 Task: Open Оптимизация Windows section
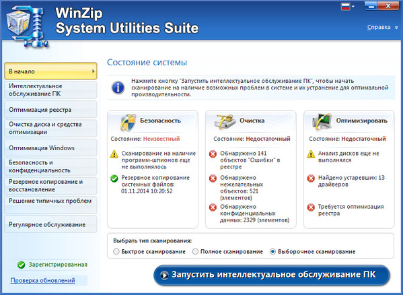(50, 148)
